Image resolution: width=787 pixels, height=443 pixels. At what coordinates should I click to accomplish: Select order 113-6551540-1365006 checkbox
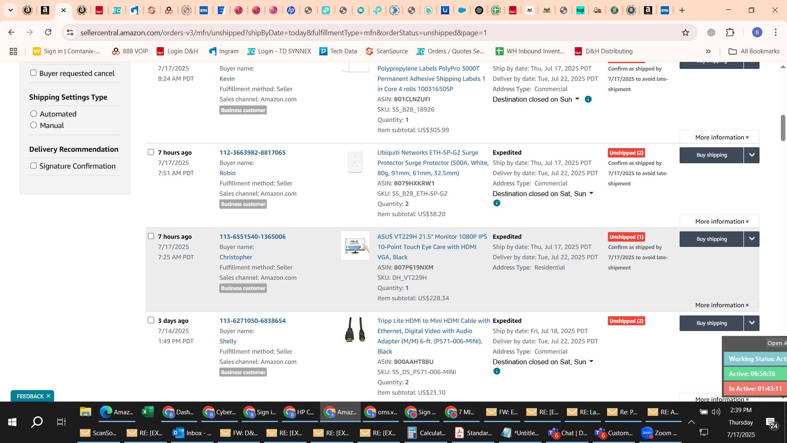(151, 236)
